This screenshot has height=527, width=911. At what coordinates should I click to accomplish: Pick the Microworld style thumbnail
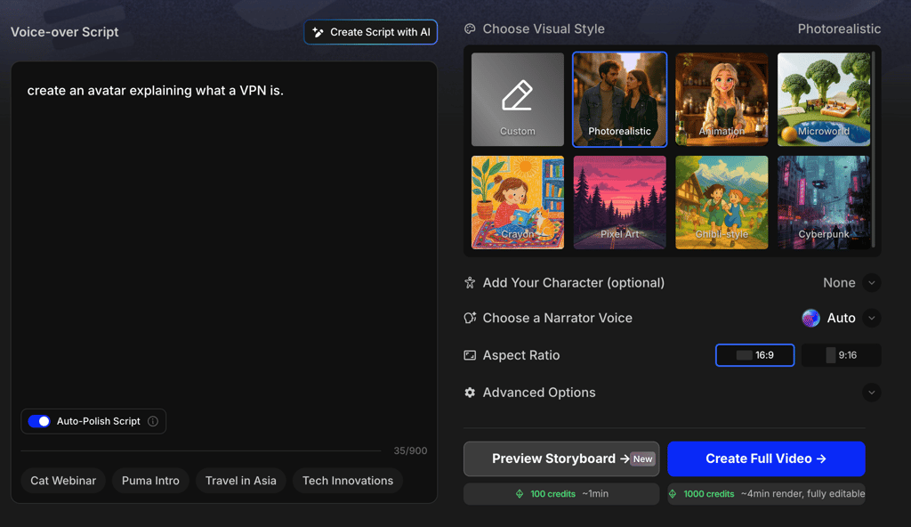click(x=824, y=100)
